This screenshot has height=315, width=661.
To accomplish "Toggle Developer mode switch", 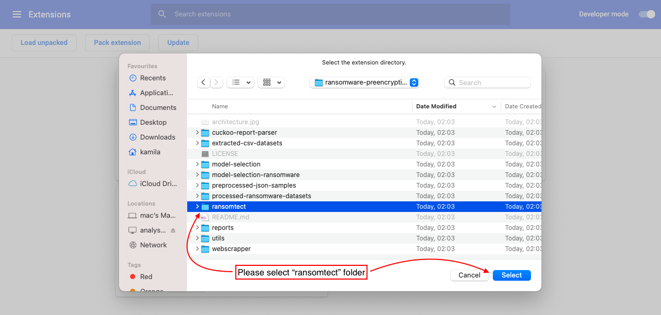I will (x=647, y=14).
